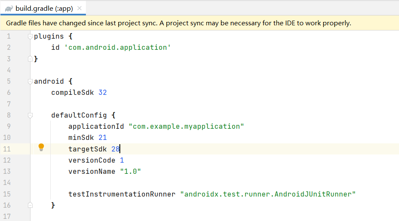Image resolution: width=399 pixels, height=221 pixels.
Task: Click the Gradle elephant icon on tab
Action: point(9,9)
